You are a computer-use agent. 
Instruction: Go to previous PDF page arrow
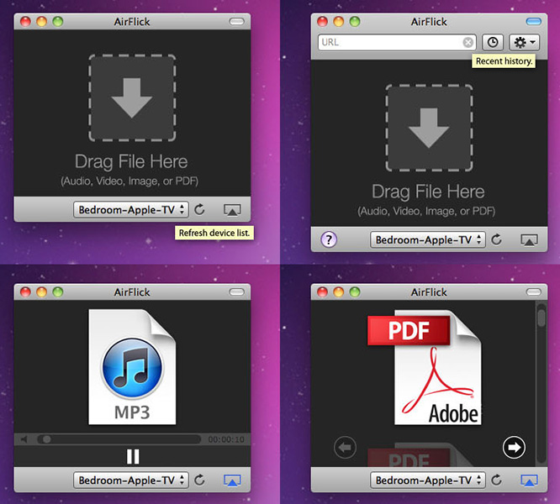coord(345,447)
